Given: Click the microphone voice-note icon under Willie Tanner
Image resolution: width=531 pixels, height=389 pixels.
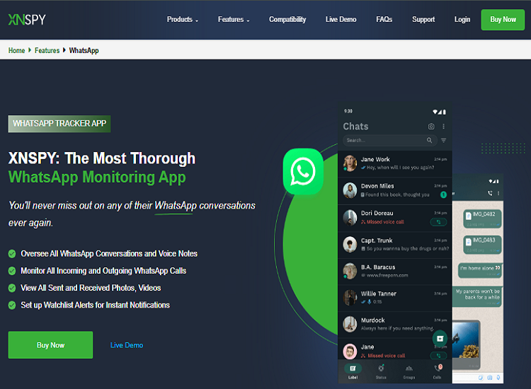Looking at the screenshot, I should click(369, 302).
